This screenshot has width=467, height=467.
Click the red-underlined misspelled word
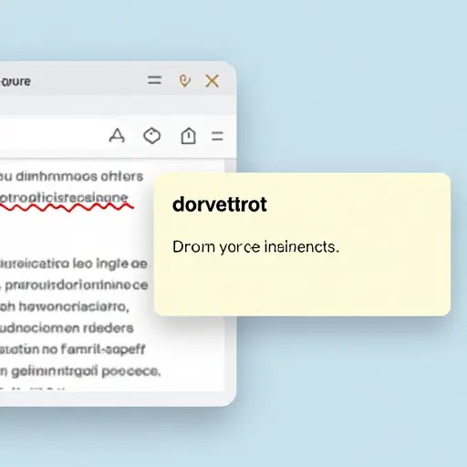tap(64, 198)
